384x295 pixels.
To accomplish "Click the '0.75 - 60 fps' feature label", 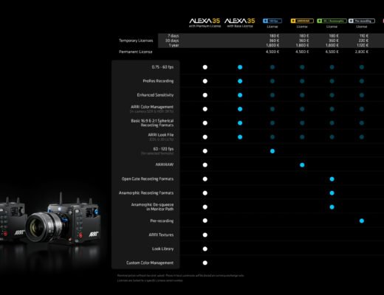I will click(x=162, y=67).
